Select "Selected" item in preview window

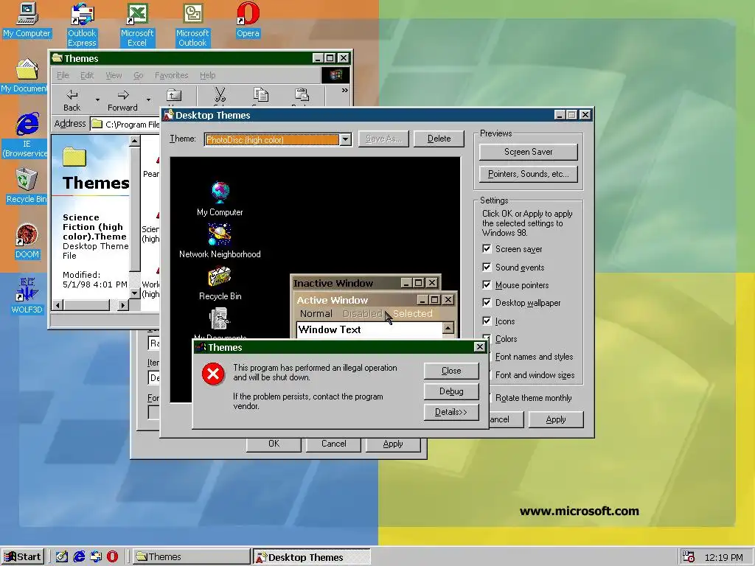click(412, 313)
